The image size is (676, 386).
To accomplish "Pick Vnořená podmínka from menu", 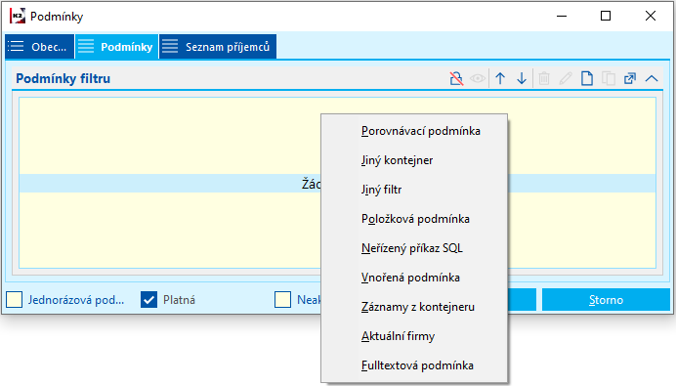I will [414, 278].
